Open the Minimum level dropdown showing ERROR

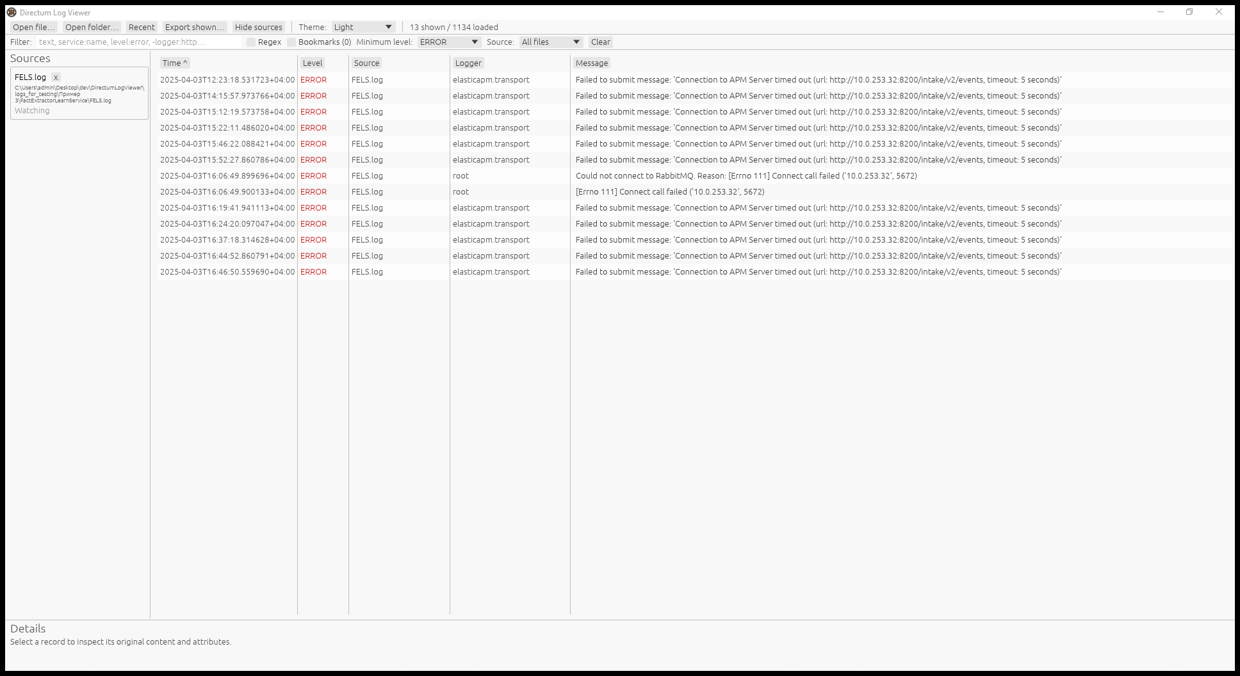click(449, 42)
